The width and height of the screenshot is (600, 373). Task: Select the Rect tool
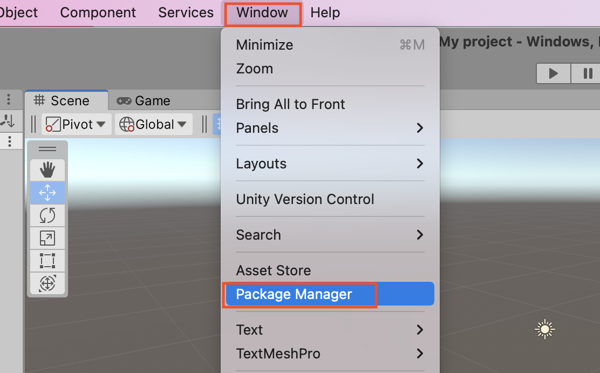coord(47,261)
